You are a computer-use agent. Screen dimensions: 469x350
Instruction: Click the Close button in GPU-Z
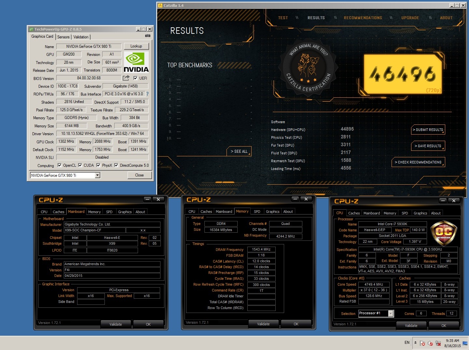pos(139,175)
